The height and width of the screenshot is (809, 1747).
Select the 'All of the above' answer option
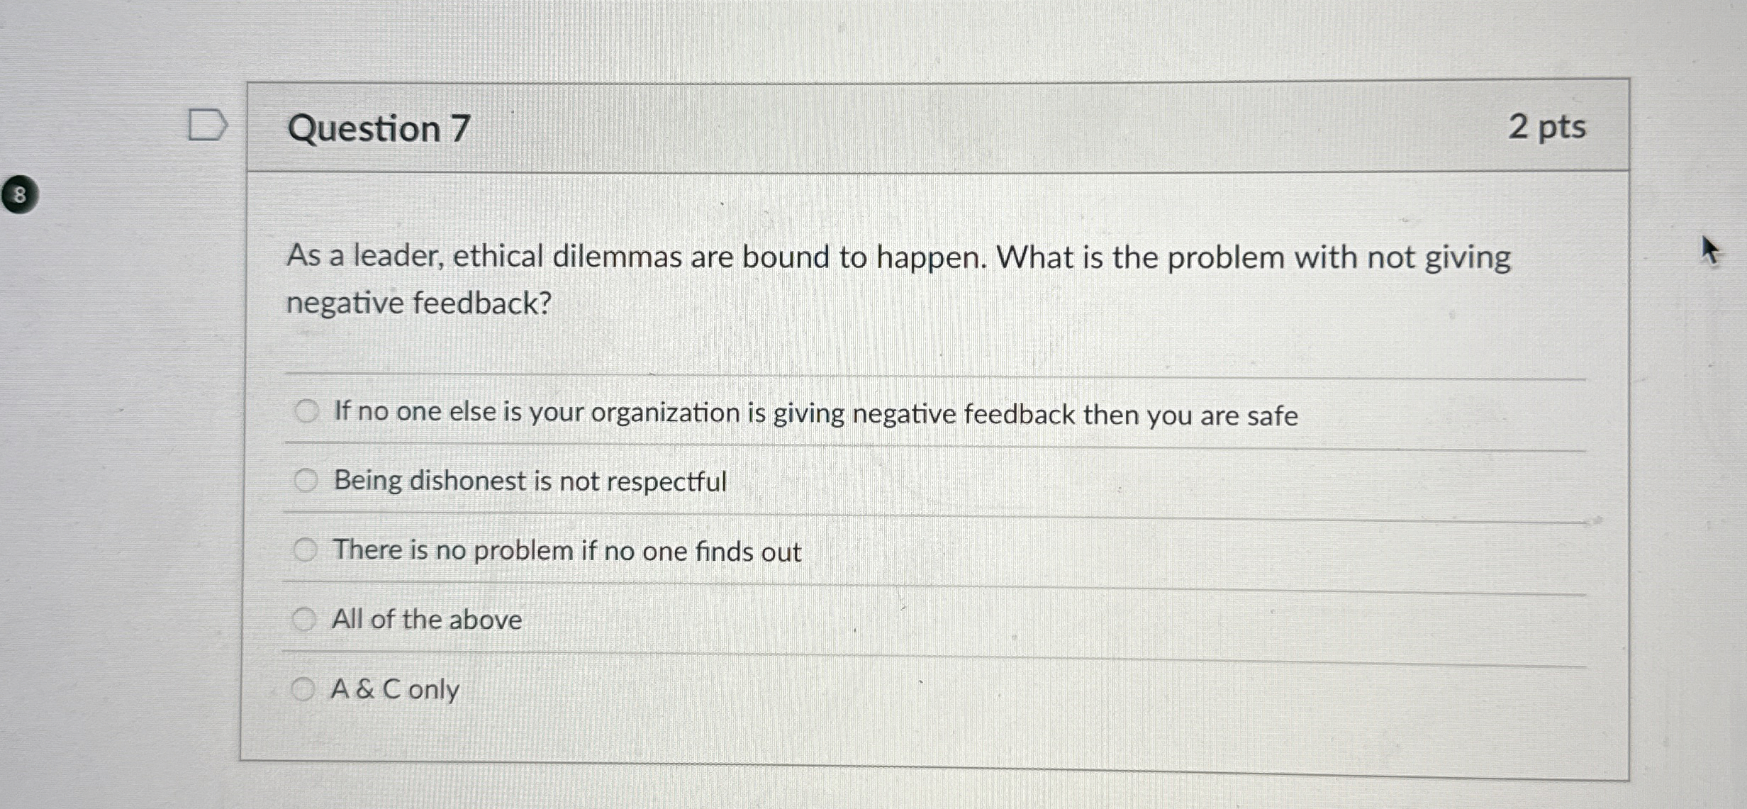tap(306, 620)
